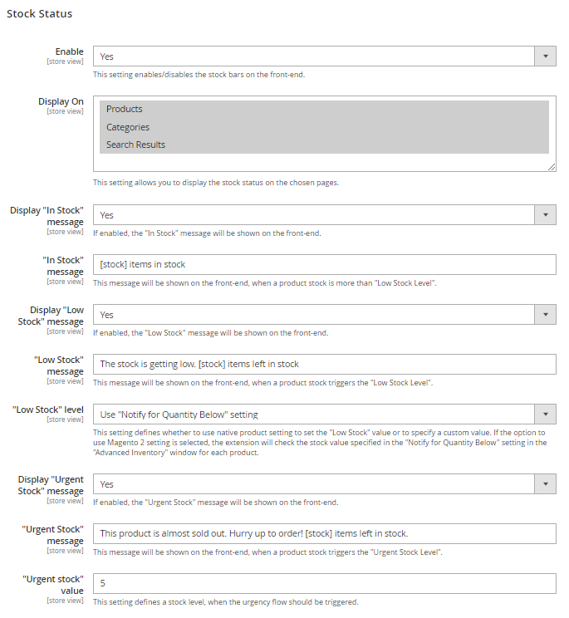Click arrow of "Low Stock" level dropdown
The width and height of the screenshot is (569, 618).
(545, 414)
